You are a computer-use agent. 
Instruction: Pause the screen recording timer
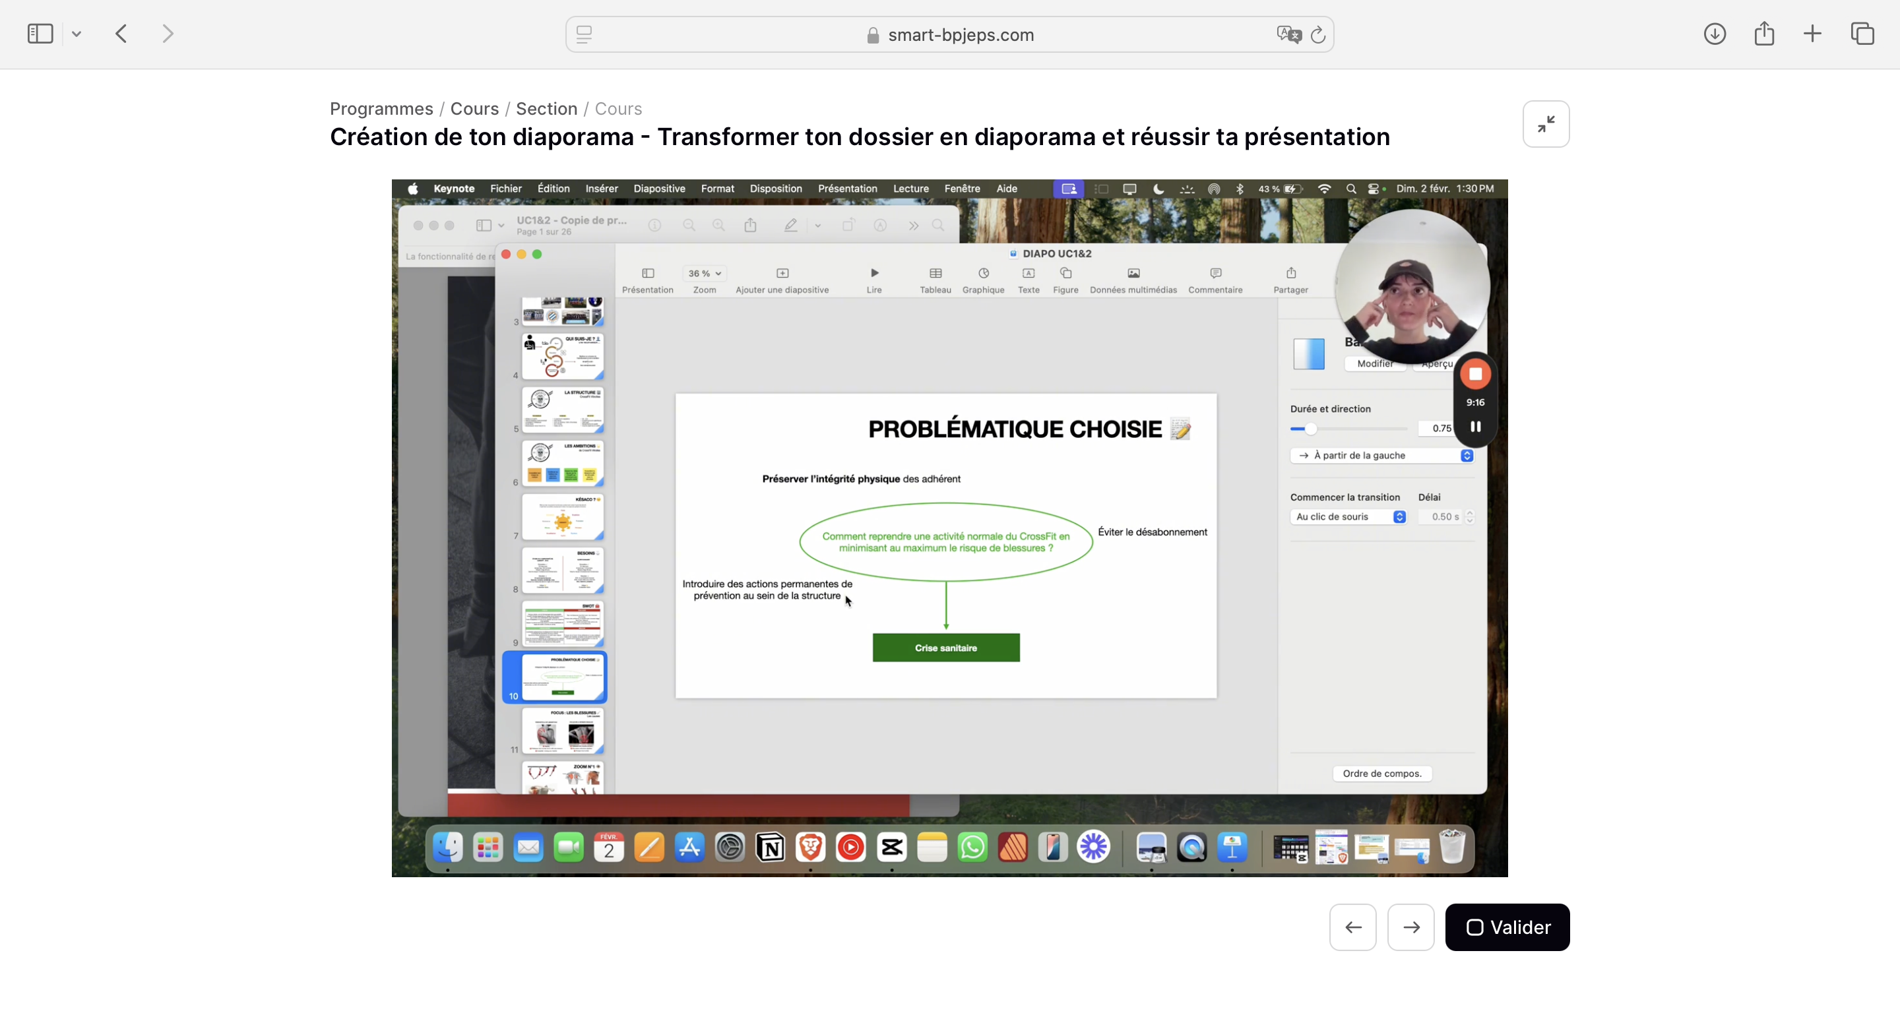click(x=1475, y=427)
